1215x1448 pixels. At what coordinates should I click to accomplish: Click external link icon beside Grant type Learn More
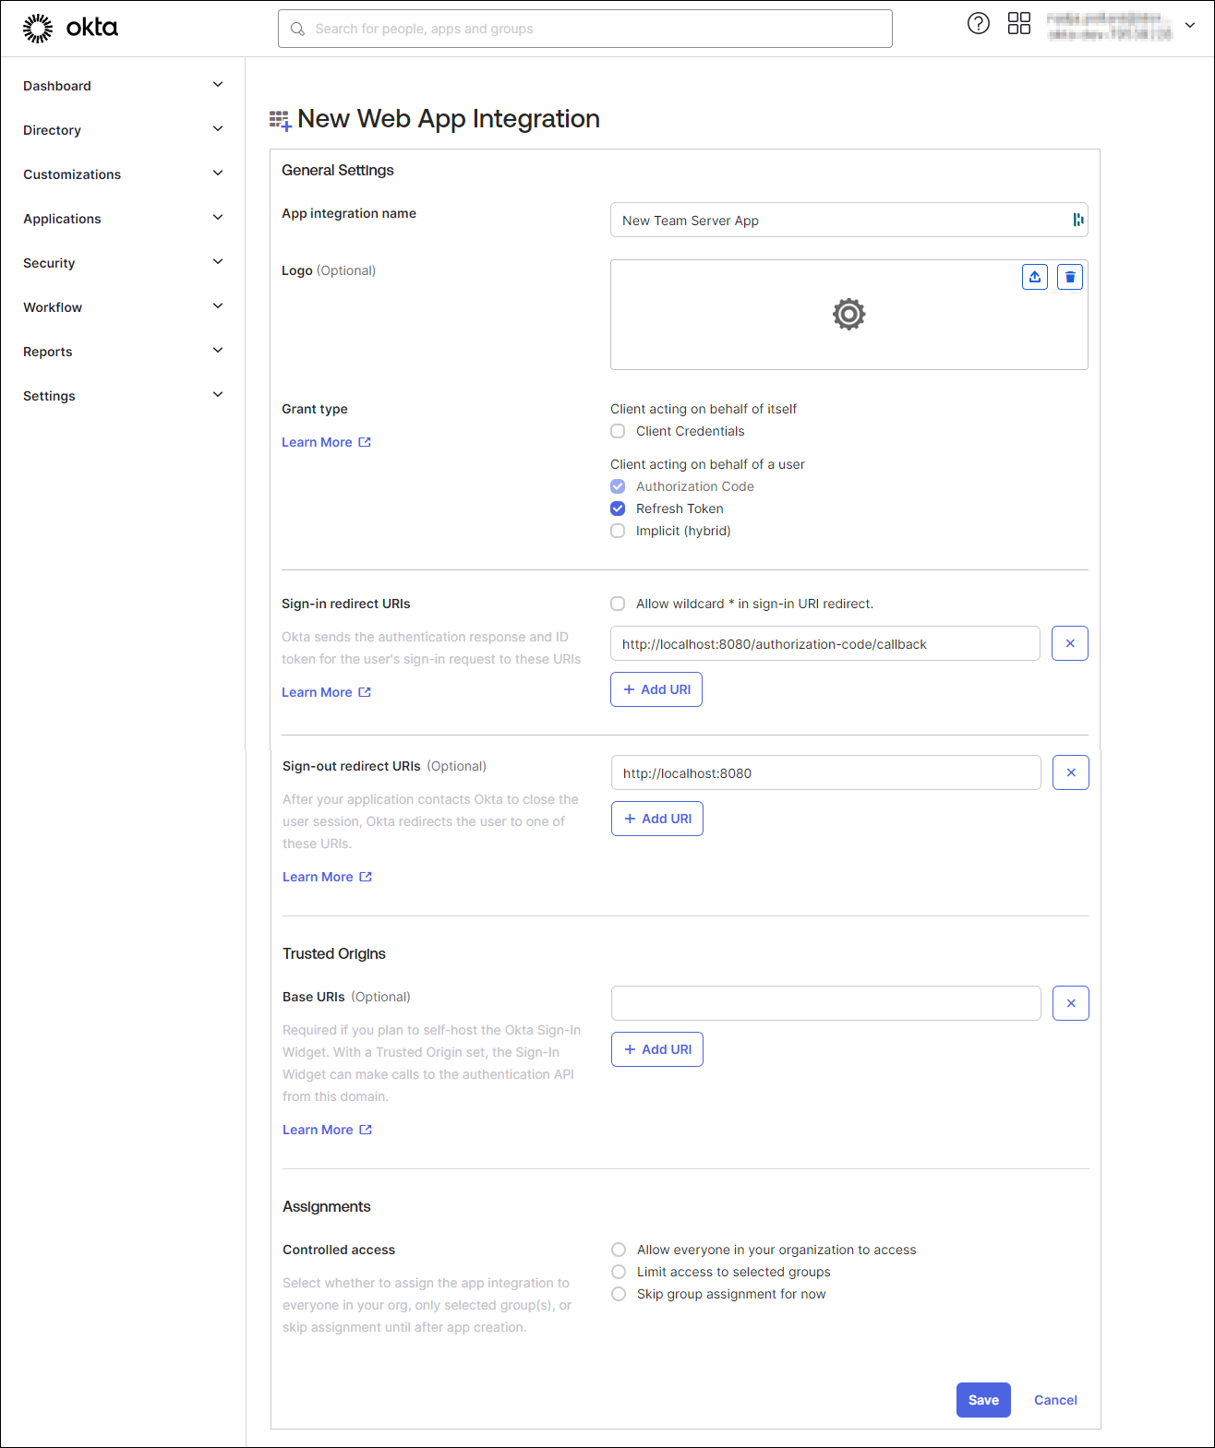[365, 442]
